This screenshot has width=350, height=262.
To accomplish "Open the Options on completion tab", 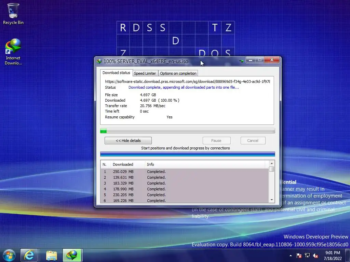I will (x=178, y=73).
